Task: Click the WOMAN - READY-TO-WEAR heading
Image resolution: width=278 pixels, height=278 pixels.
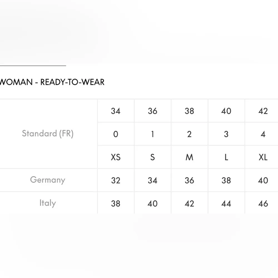Action: 52,82
